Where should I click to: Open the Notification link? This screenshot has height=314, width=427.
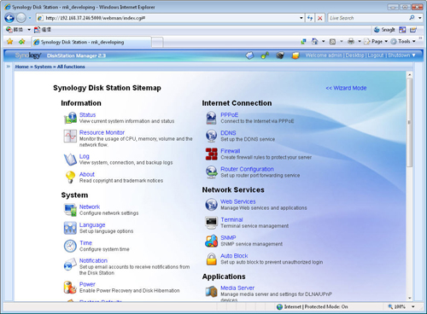pos(93,260)
